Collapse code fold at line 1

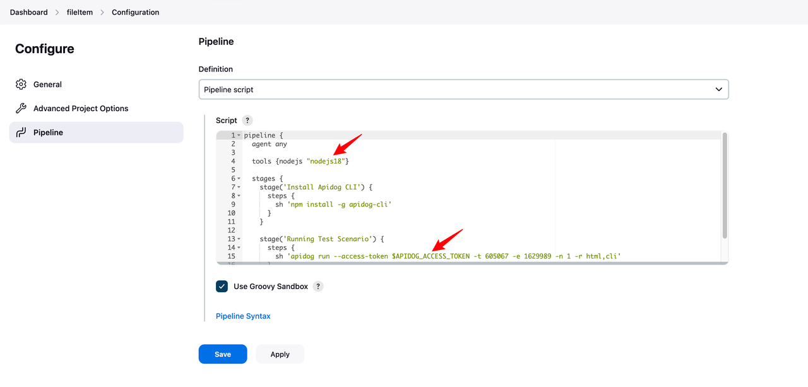click(x=239, y=136)
